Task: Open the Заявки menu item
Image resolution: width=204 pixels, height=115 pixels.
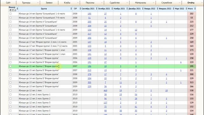Action: pyautogui.click(x=49, y=3)
